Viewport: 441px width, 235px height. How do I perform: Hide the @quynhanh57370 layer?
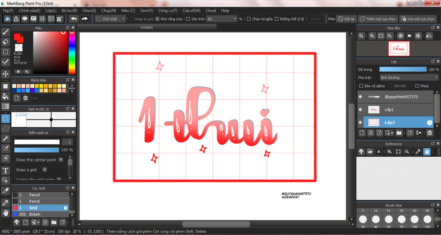tap(360, 97)
